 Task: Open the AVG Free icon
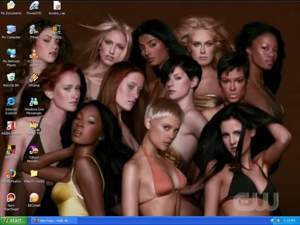tap(11, 150)
